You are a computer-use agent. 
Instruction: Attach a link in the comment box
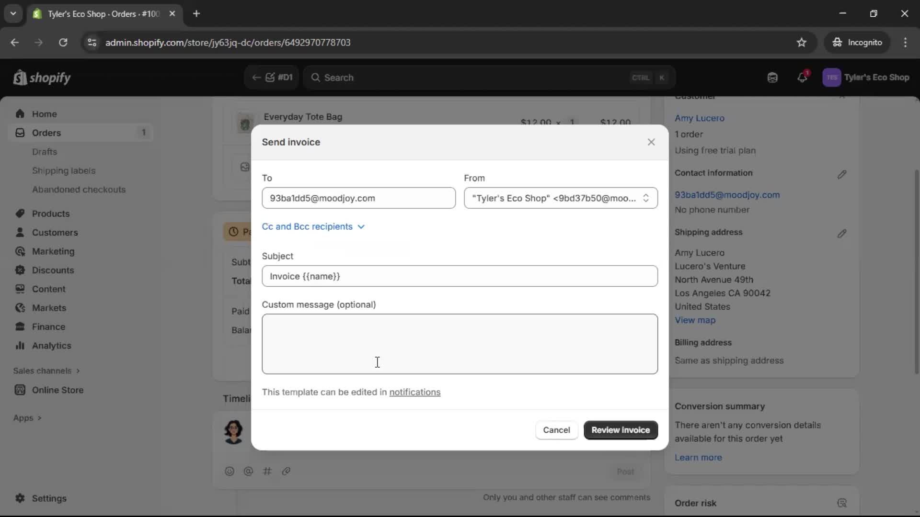[x=287, y=472]
